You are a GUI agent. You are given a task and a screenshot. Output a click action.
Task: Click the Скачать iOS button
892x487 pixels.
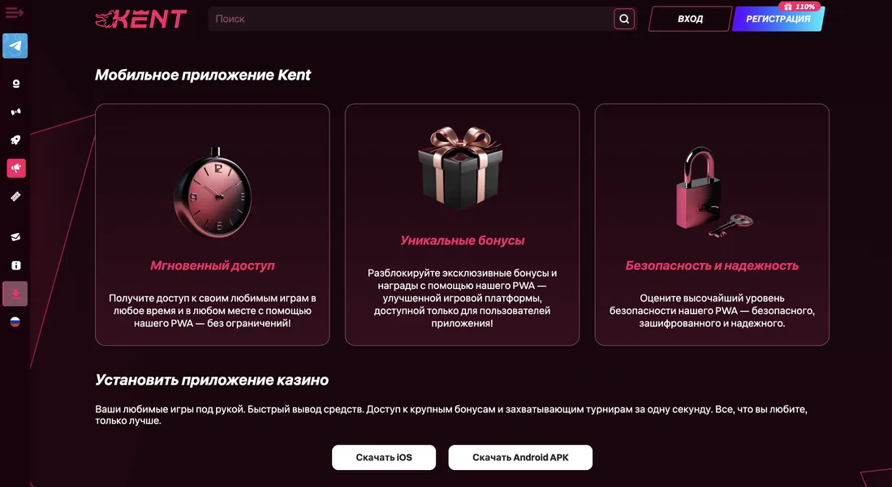tap(383, 457)
